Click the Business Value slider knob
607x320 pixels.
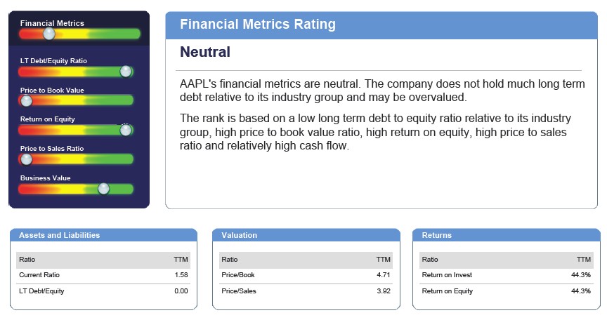click(x=104, y=189)
